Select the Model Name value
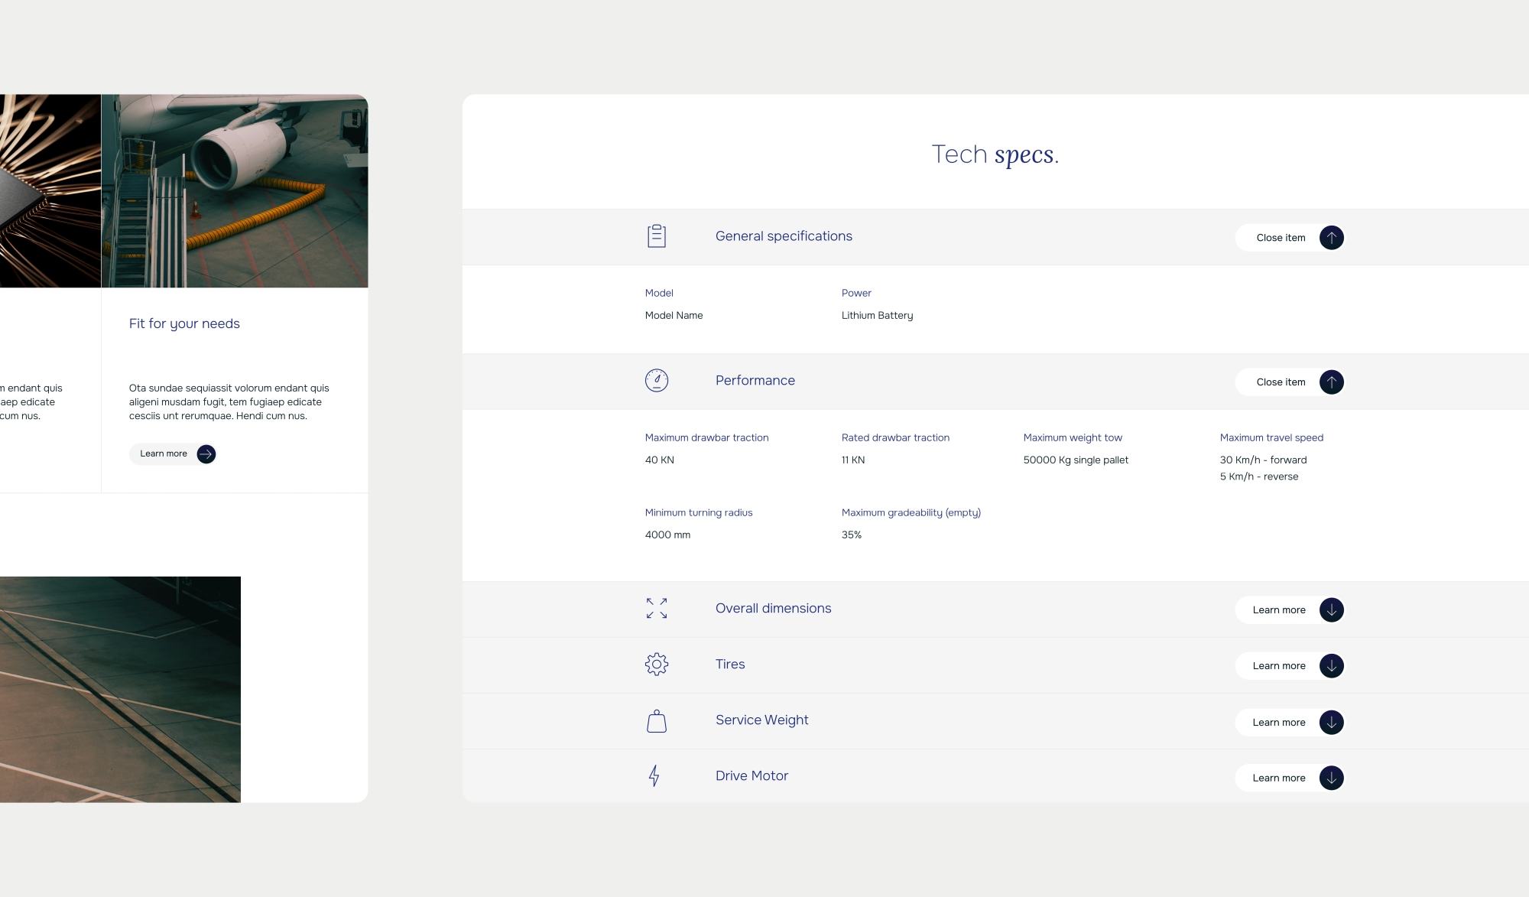 pyautogui.click(x=674, y=315)
